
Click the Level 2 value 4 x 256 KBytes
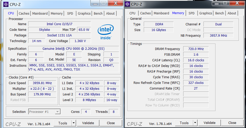pyautogui.click(x=89, y=94)
